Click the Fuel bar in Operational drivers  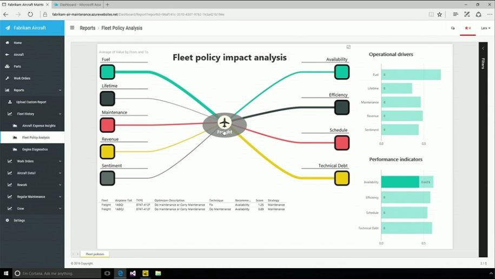click(x=411, y=75)
